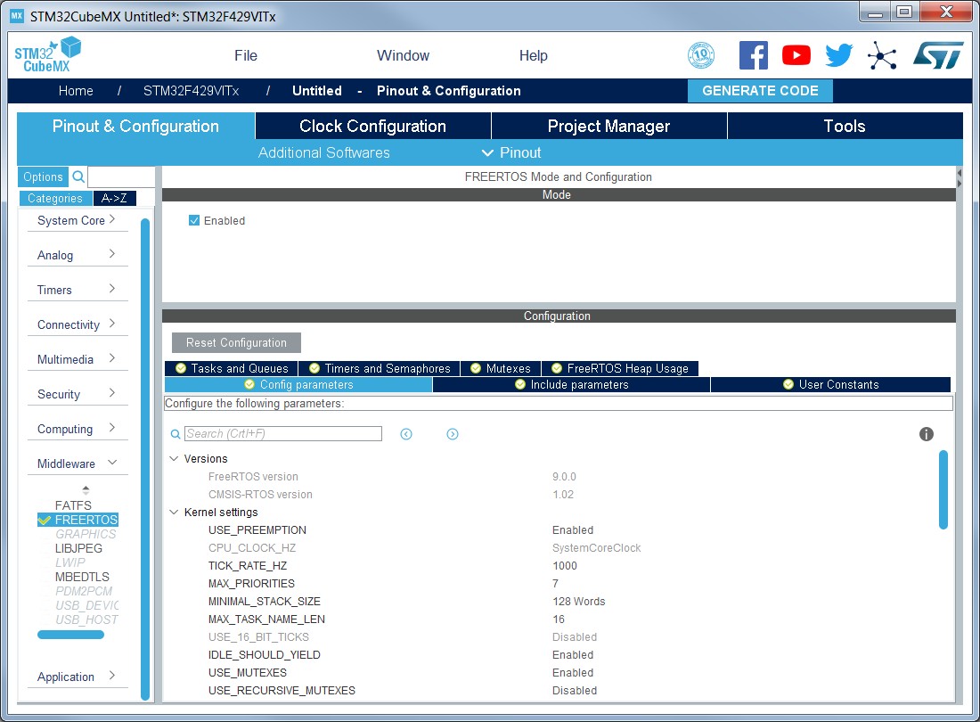Go to previous search result arrow
Viewport: 980px width, 722px height.
tap(406, 434)
